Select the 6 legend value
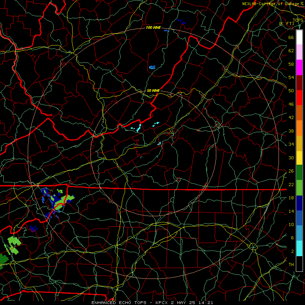Viewport: 305px width, 305px height. (292, 238)
